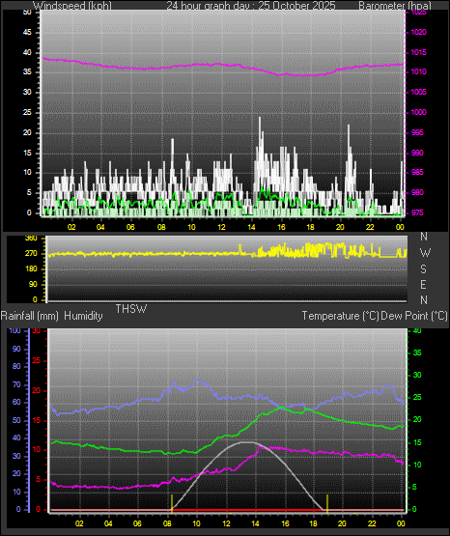This screenshot has height=536, width=450.
Task: Click the THSW legend label
Action: (131, 309)
